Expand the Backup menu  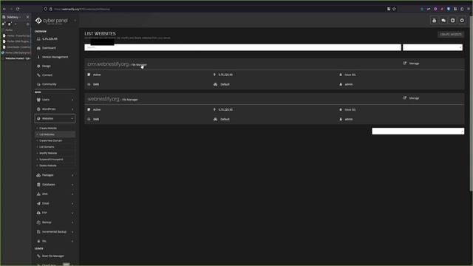[55, 222]
